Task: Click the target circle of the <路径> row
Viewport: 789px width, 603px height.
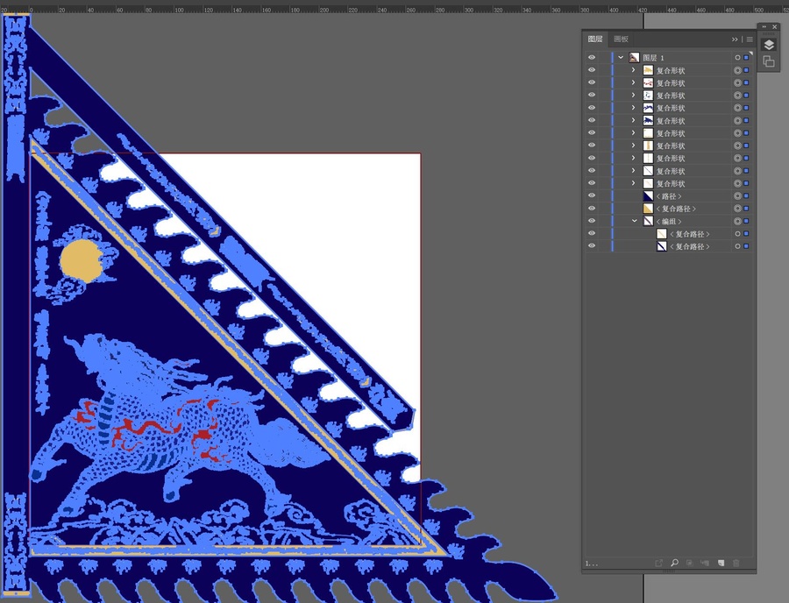Action: [737, 196]
